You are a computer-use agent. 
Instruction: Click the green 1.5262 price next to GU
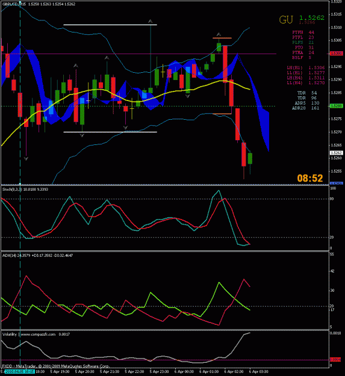[312, 17]
